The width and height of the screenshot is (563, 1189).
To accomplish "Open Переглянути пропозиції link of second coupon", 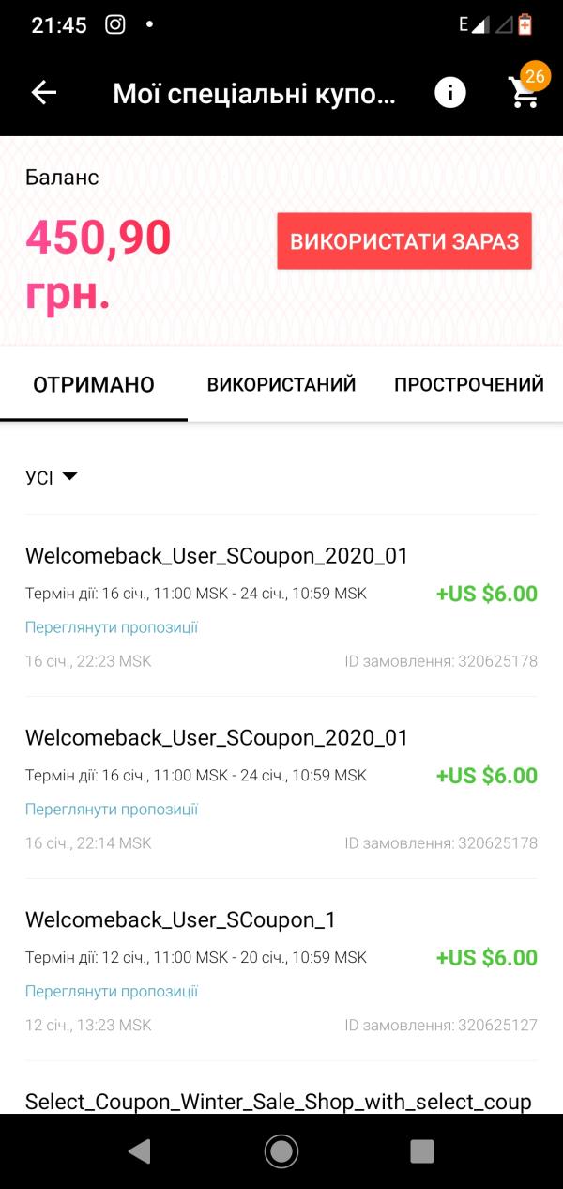I will pyautogui.click(x=112, y=810).
